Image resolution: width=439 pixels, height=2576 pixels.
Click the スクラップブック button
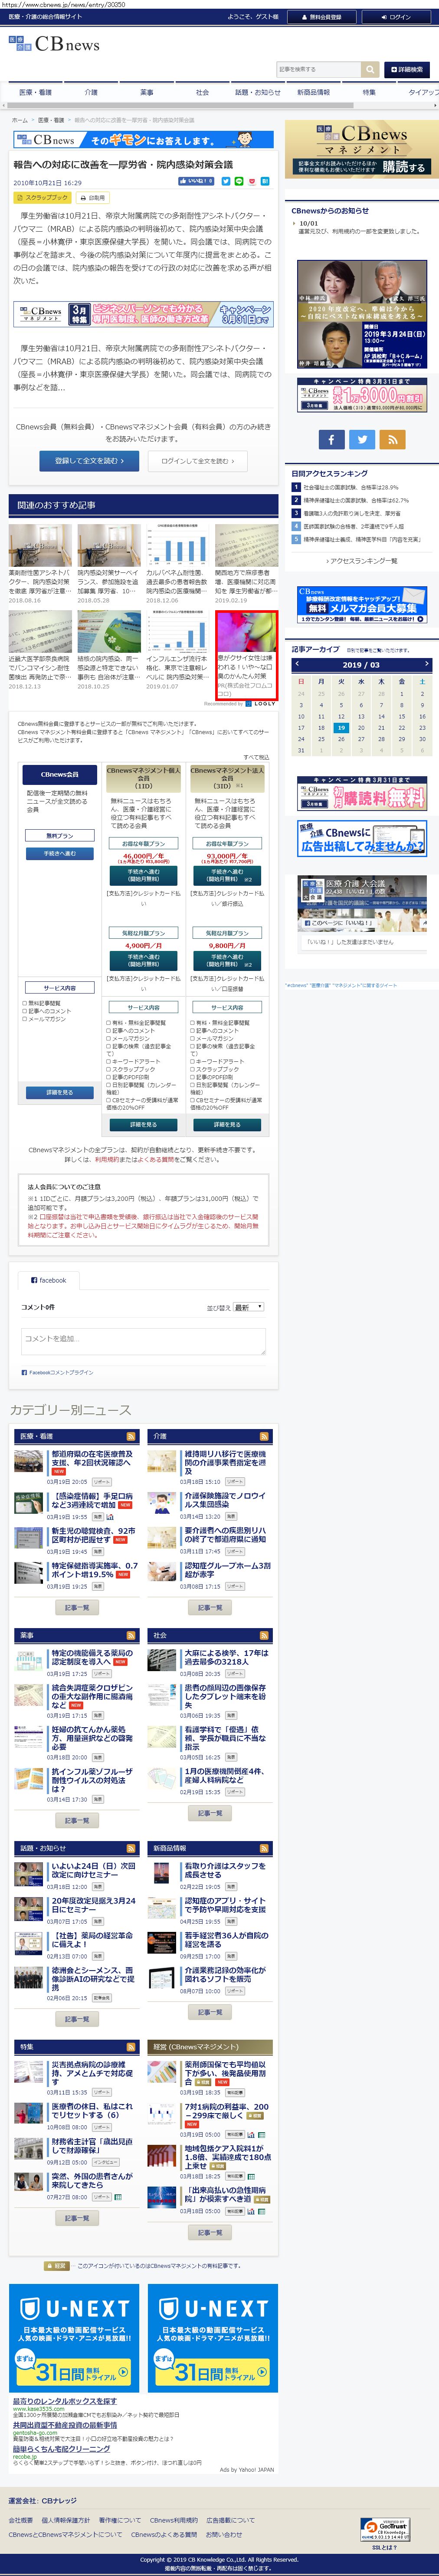pyautogui.click(x=43, y=198)
